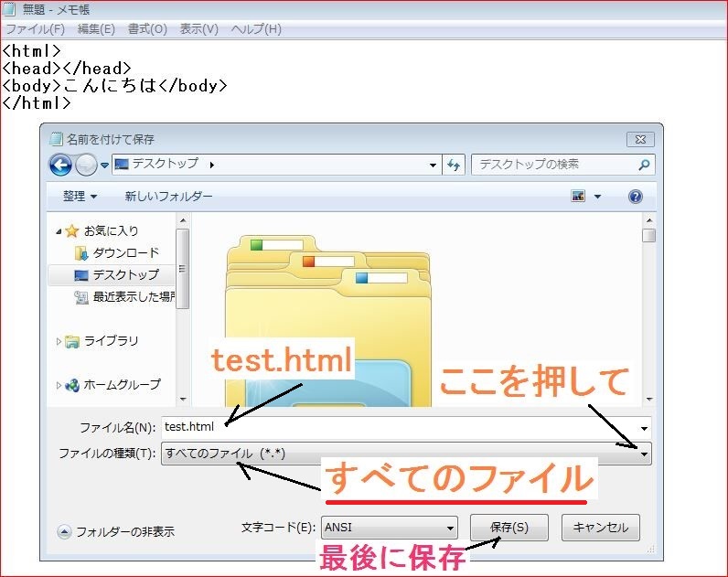Image resolution: width=728 pixels, height=577 pixels.
Task: Click the greyed Forward arrow button
Action: pyautogui.click(x=86, y=165)
